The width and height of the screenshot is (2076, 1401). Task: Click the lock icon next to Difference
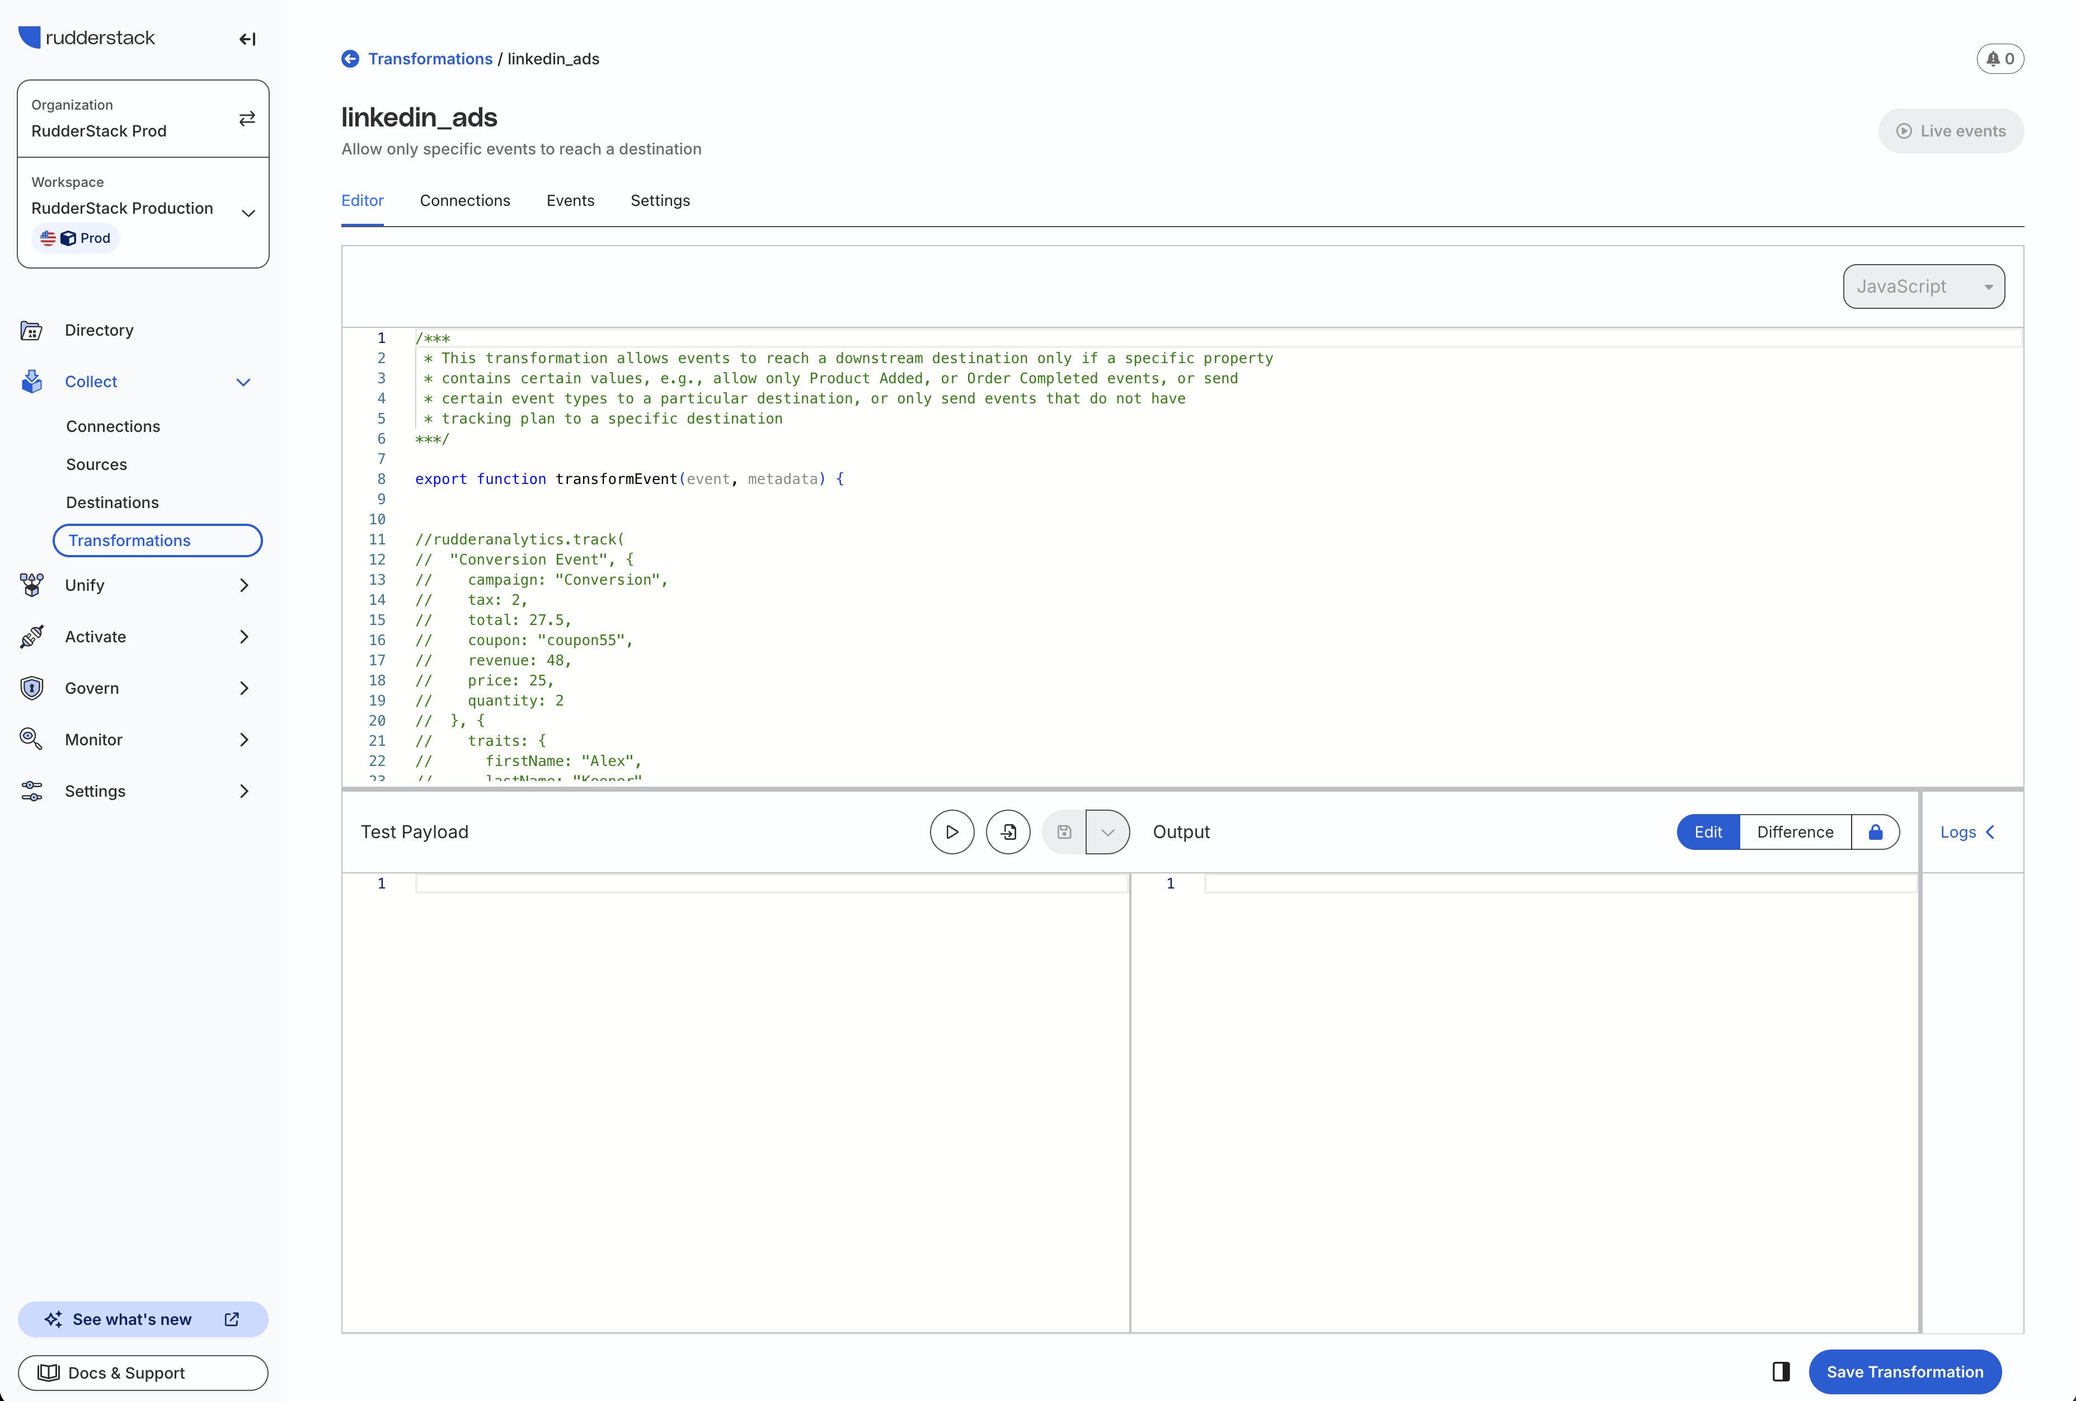(1875, 831)
